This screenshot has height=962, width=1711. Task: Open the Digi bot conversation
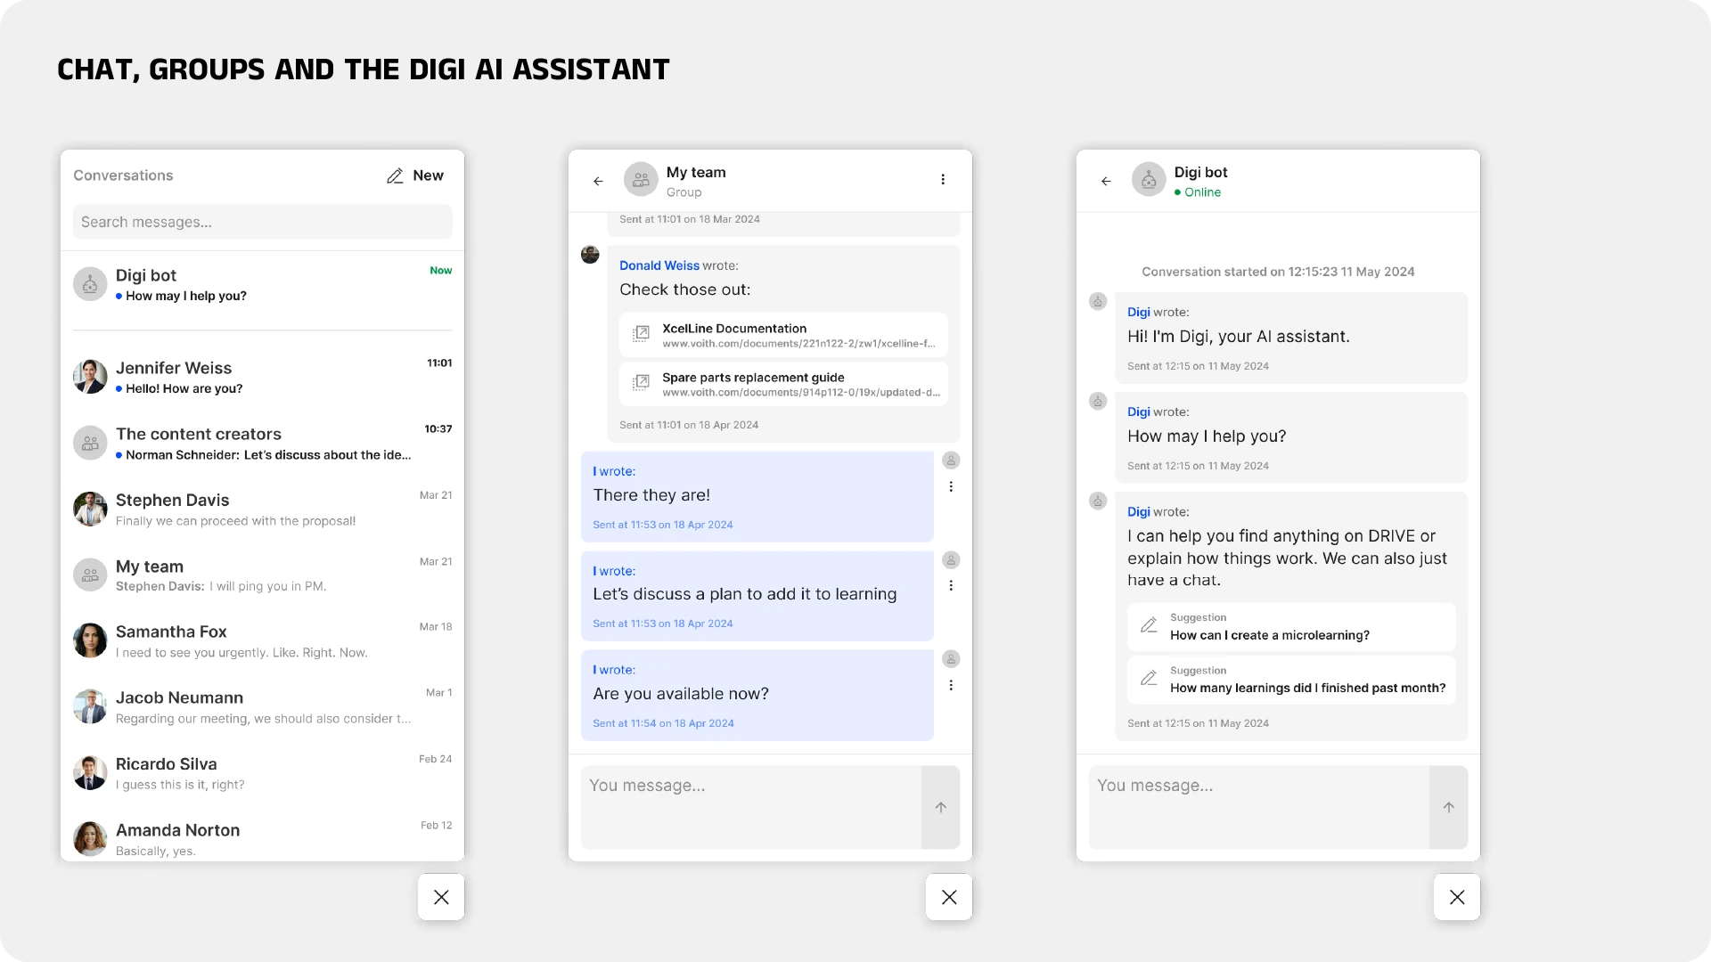pyautogui.click(x=263, y=285)
